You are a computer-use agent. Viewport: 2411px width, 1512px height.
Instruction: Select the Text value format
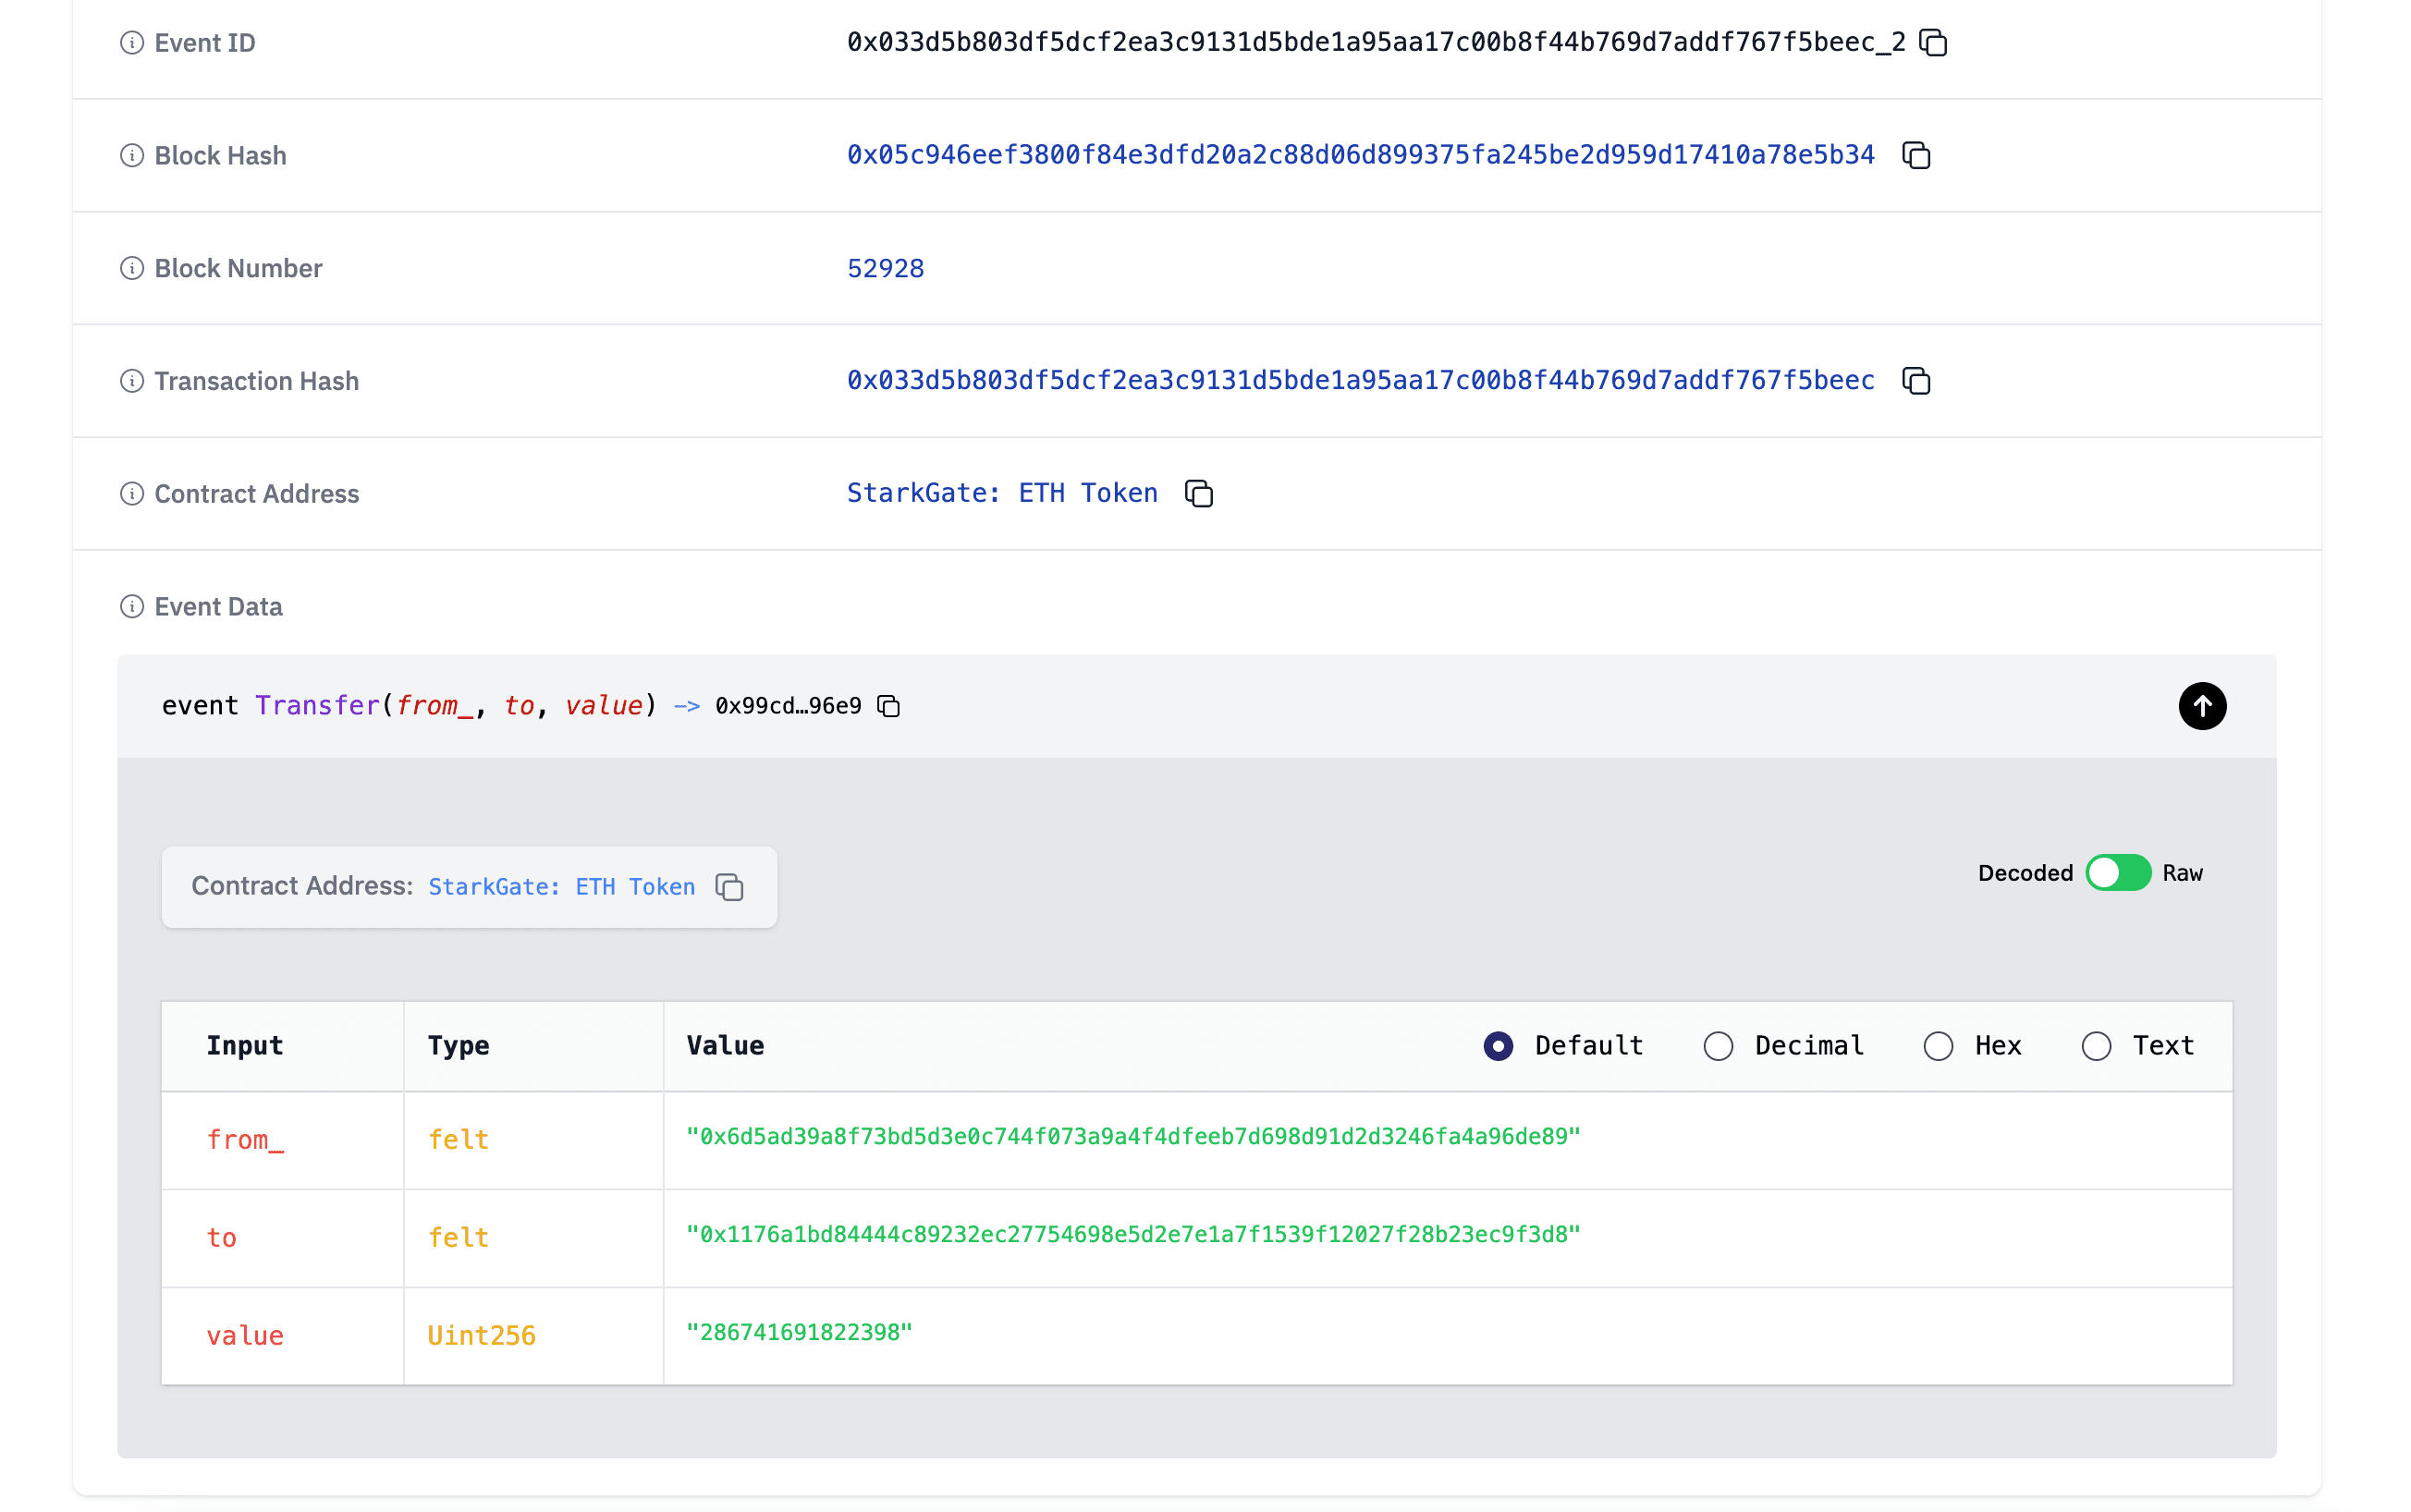[2096, 1046]
